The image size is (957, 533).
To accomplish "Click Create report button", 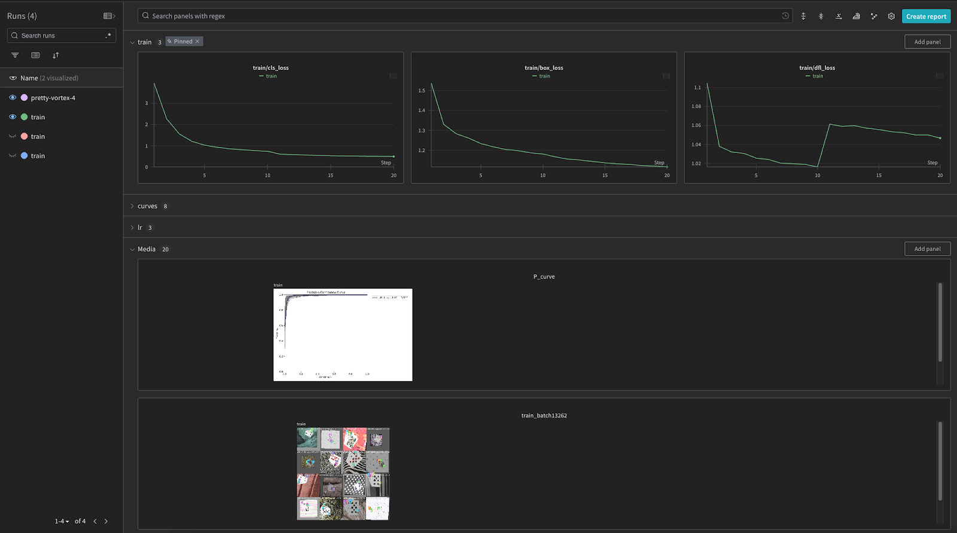I will tap(926, 16).
